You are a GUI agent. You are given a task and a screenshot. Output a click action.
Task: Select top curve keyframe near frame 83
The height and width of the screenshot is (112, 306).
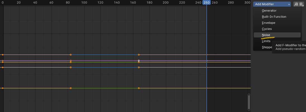[71, 55]
